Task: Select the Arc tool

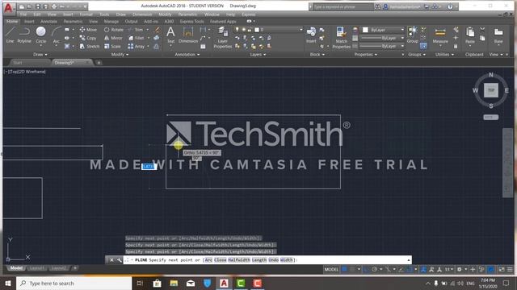Action: (57, 35)
